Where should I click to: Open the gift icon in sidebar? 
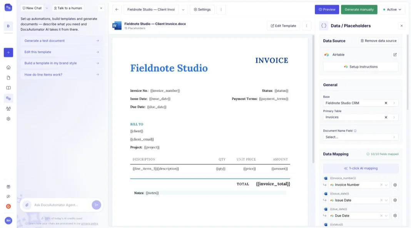[8, 186]
